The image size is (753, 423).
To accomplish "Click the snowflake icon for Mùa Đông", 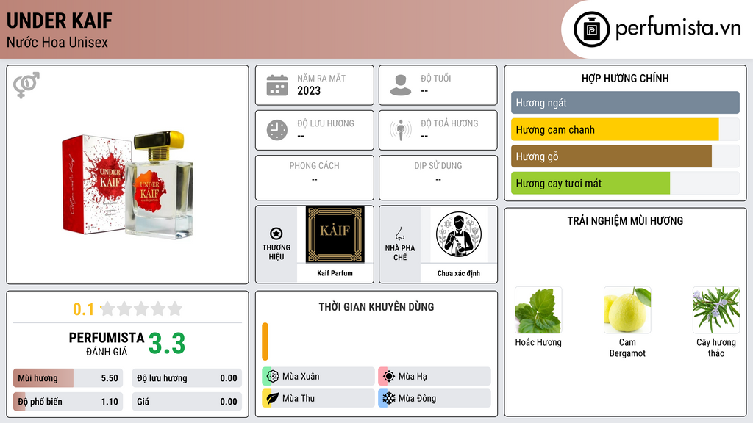I will point(389,398).
